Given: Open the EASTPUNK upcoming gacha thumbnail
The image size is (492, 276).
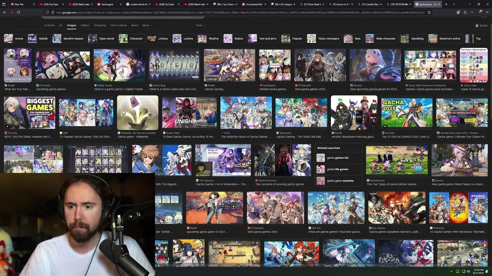Looking at the screenshot, I should coord(214,208).
